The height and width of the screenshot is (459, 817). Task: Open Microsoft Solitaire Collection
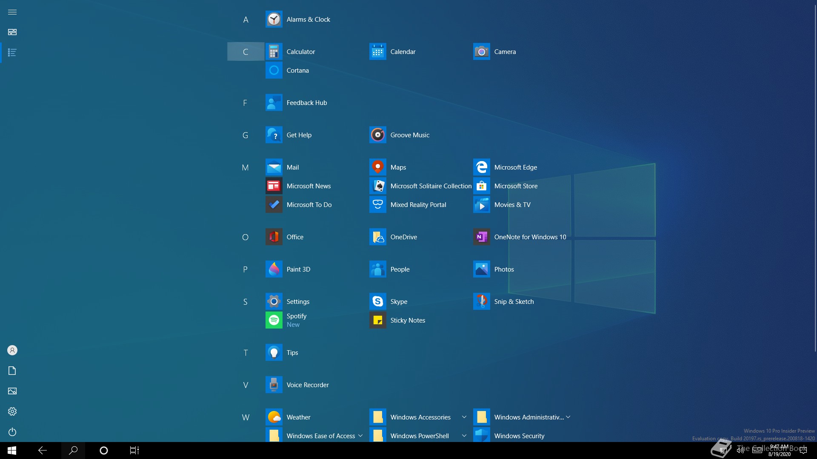tap(430, 186)
